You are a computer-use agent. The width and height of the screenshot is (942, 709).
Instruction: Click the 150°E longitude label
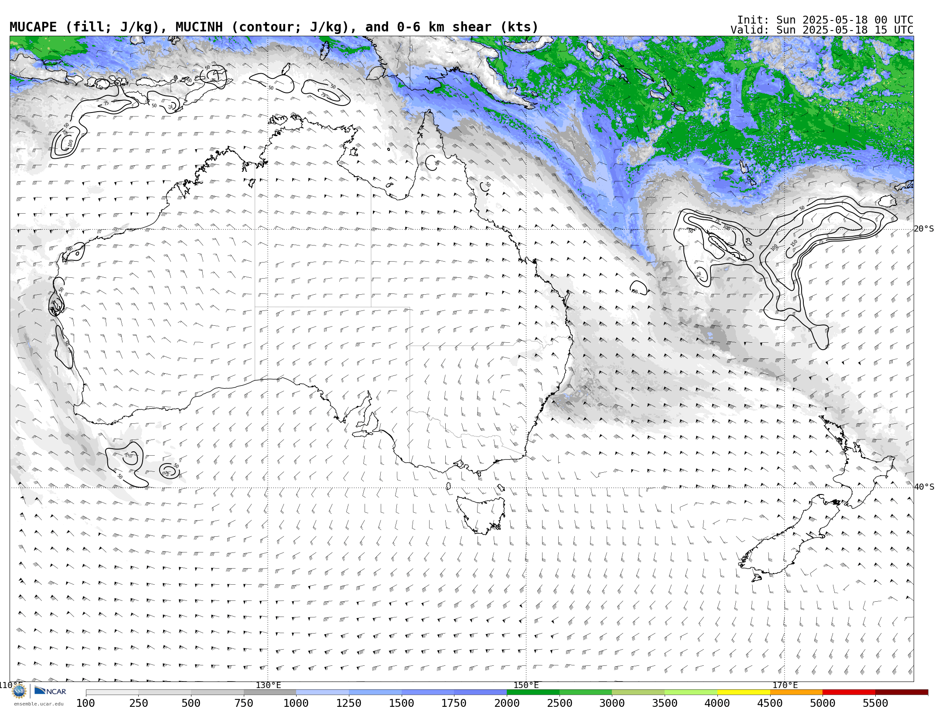pyautogui.click(x=526, y=685)
